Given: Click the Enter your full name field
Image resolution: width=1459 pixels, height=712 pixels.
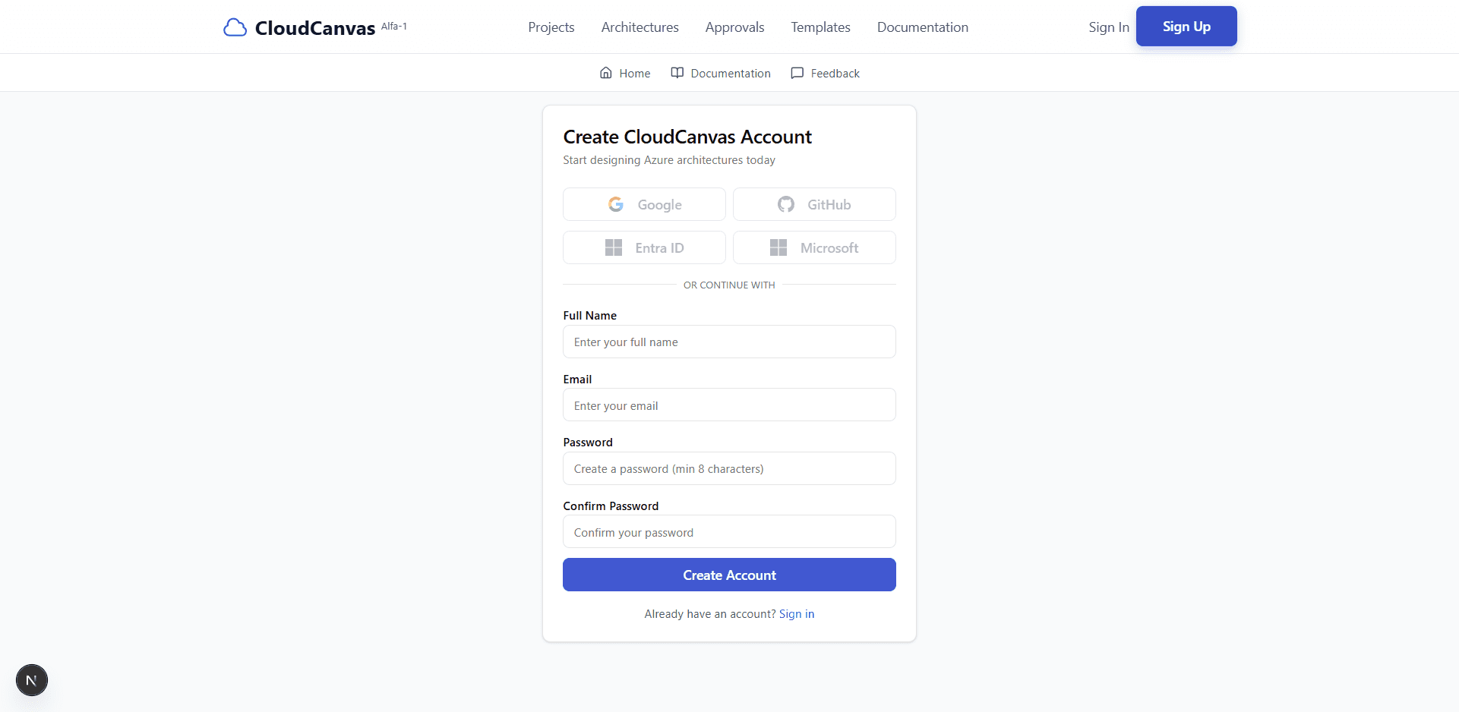Looking at the screenshot, I should tap(728, 342).
